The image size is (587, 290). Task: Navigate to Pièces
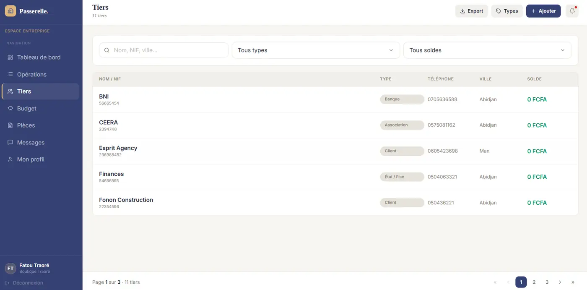40,125
